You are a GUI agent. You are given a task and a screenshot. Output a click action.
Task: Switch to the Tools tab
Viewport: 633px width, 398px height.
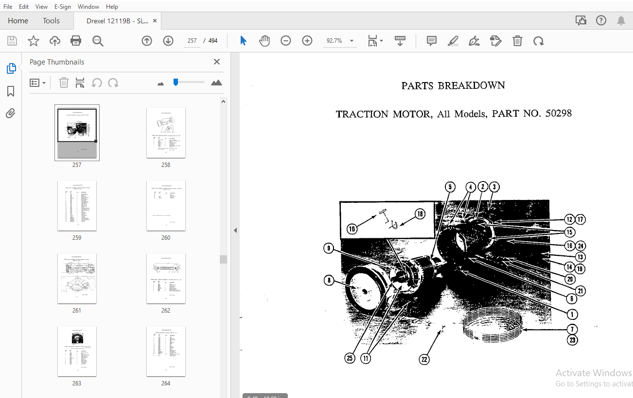(51, 21)
